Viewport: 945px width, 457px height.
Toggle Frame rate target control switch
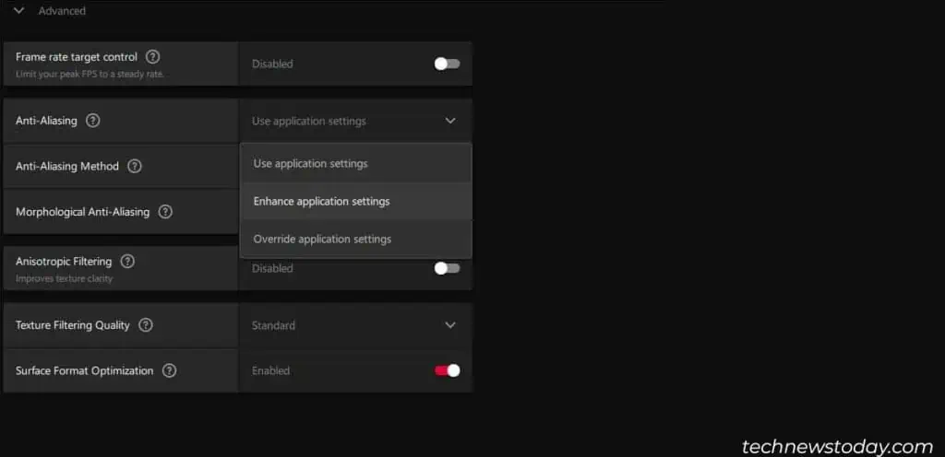point(448,64)
